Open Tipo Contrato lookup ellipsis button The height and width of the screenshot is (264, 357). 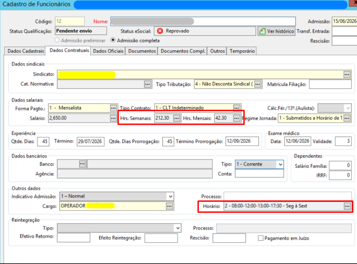(x=237, y=108)
